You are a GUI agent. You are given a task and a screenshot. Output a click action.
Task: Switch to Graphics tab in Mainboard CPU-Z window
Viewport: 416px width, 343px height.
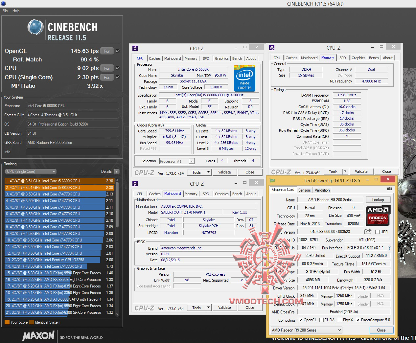221,194
